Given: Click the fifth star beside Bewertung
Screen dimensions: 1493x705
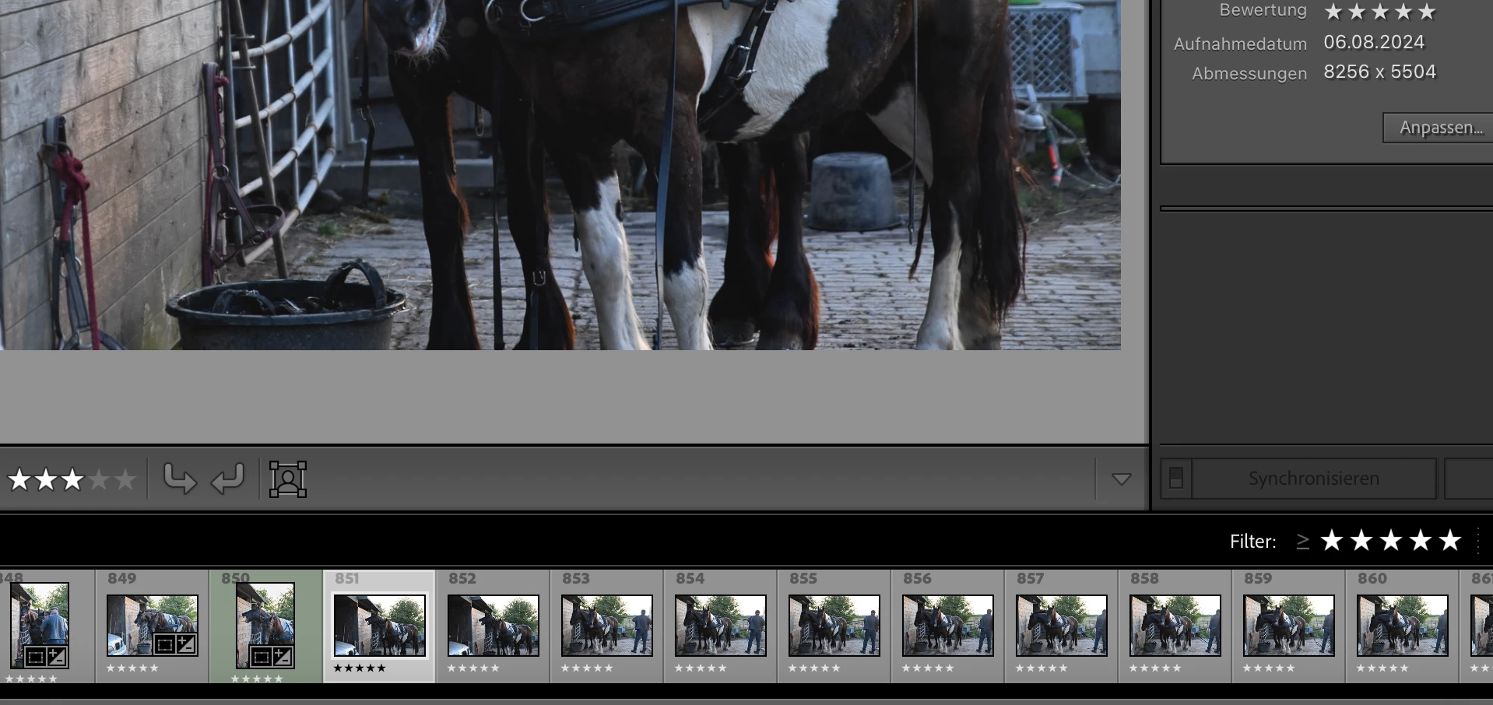Looking at the screenshot, I should click(x=1427, y=12).
